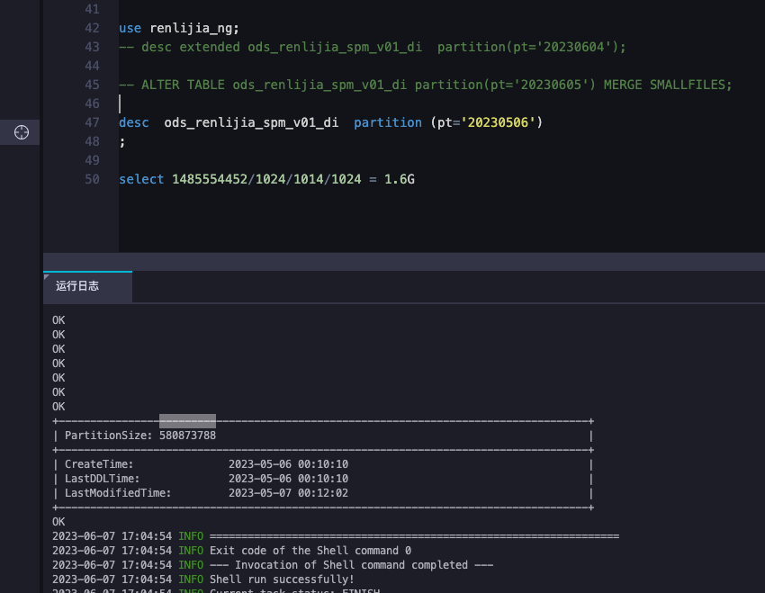Click the 'desc' keyword on line 47
This screenshot has height=593, width=765.
pyautogui.click(x=134, y=122)
